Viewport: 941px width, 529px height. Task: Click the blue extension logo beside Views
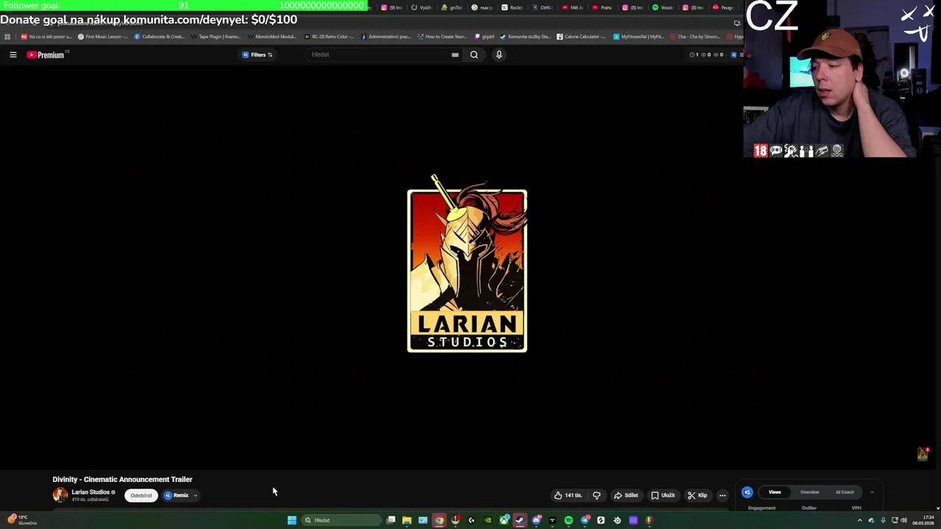tap(747, 492)
